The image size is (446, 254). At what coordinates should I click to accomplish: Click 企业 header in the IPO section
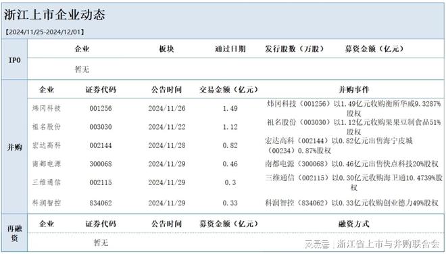pos(82,49)
